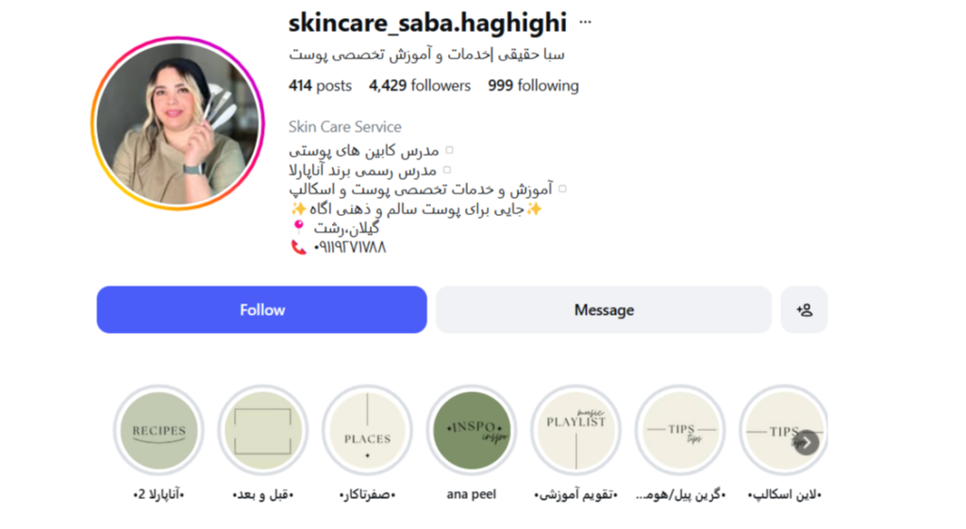View the 4,429 followers list
This screenshot has width=966, height=529.
pyautogui.click(x=420, y=86)
